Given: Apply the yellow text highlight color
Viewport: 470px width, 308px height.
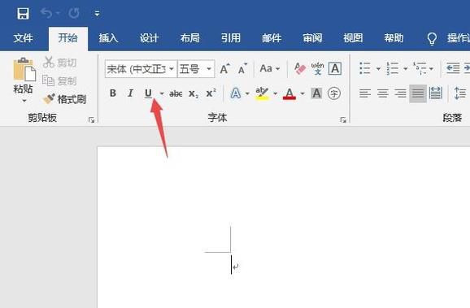Looking at the screenshot, I should (263, 93).
